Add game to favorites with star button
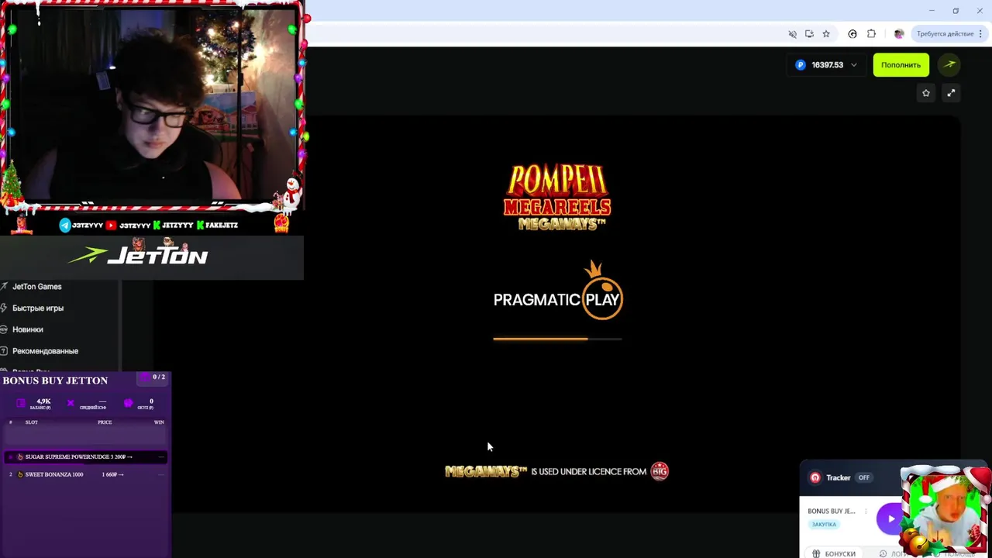 [x=925, y=93]
